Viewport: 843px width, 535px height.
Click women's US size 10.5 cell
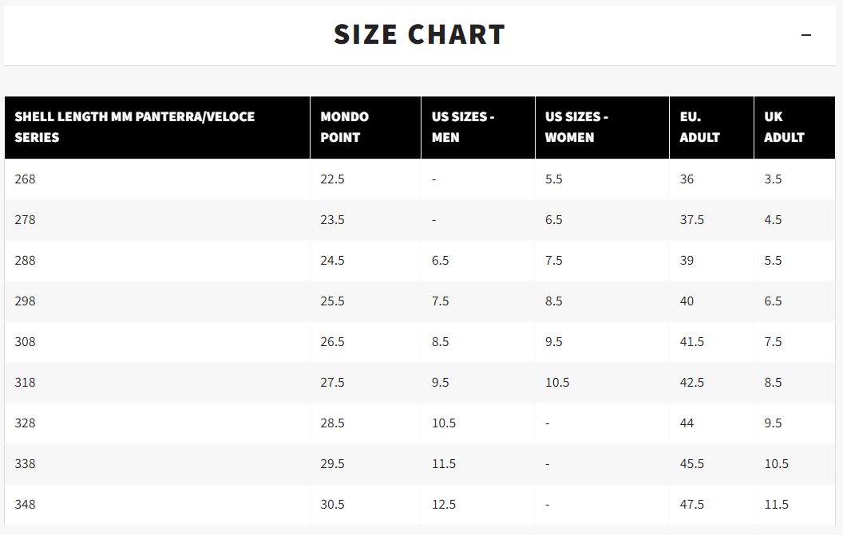(602, 383)
